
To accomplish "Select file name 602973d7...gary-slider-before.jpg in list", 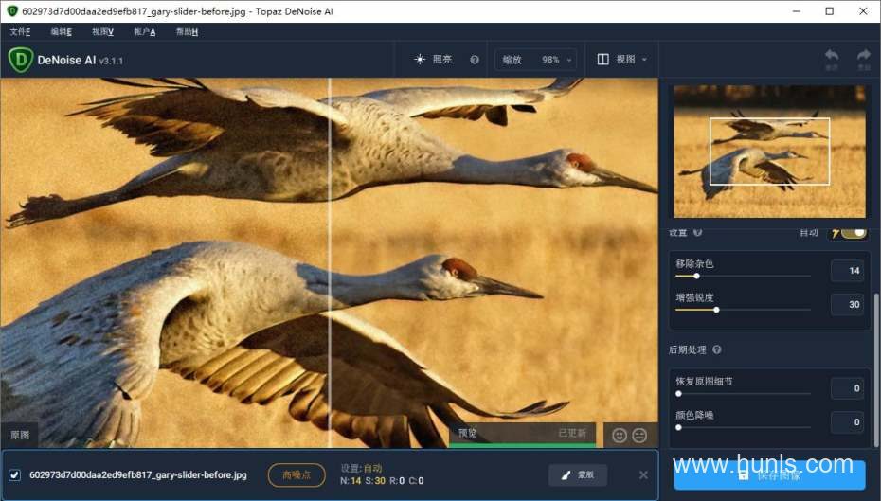I will click(138, 475).
